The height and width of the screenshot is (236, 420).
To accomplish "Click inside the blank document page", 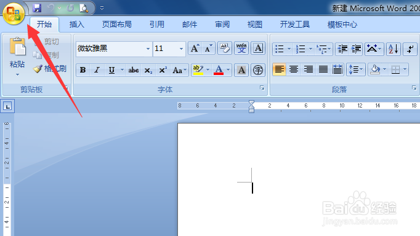I will [299, 179].
